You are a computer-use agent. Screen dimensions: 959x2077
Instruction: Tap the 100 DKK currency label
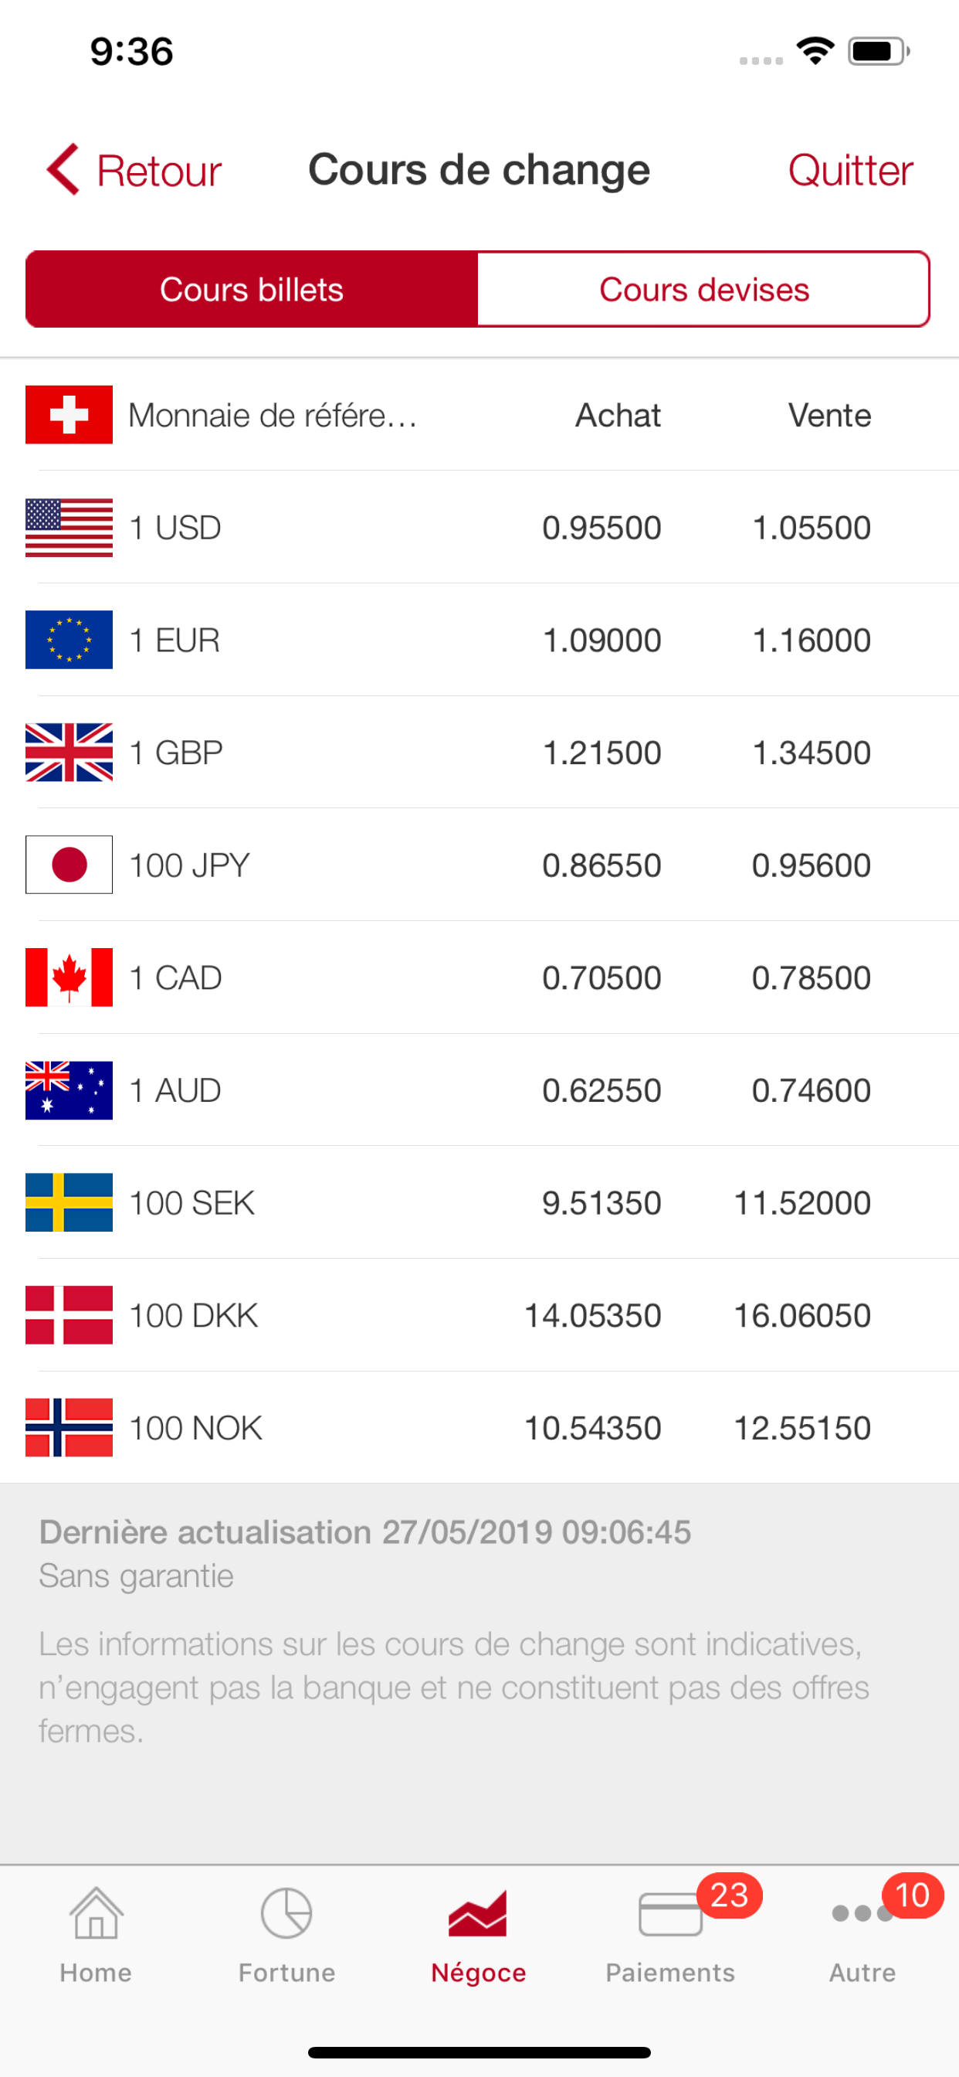tap(193, 1315)
